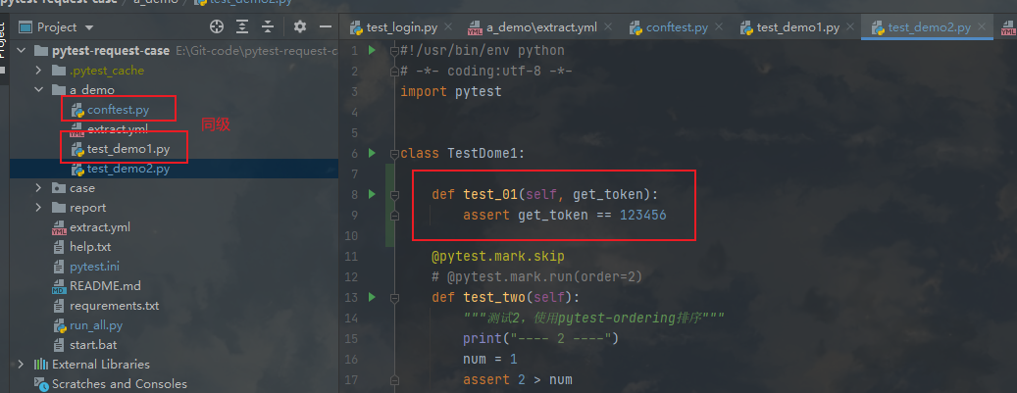Click print("---- 2 ----") code line

click(541, 338)
